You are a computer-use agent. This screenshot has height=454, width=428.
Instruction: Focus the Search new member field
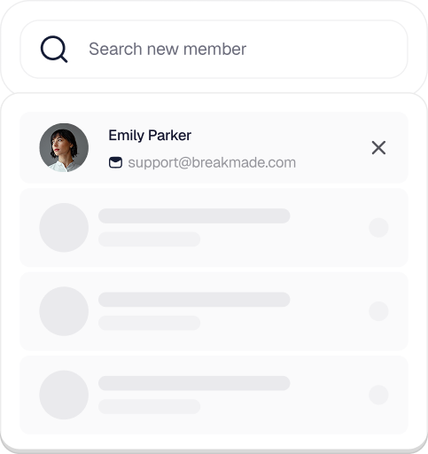click(214, 49)
